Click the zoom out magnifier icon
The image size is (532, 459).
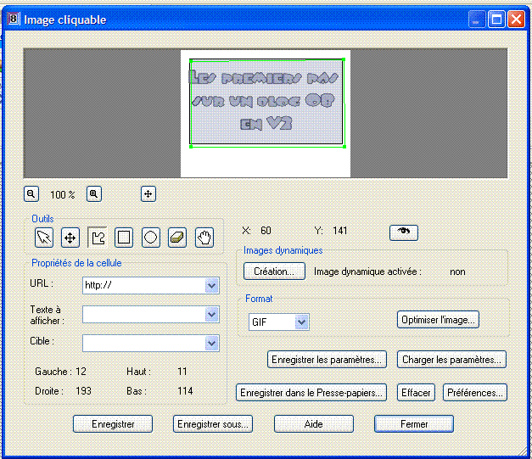(x=31, y=193)
